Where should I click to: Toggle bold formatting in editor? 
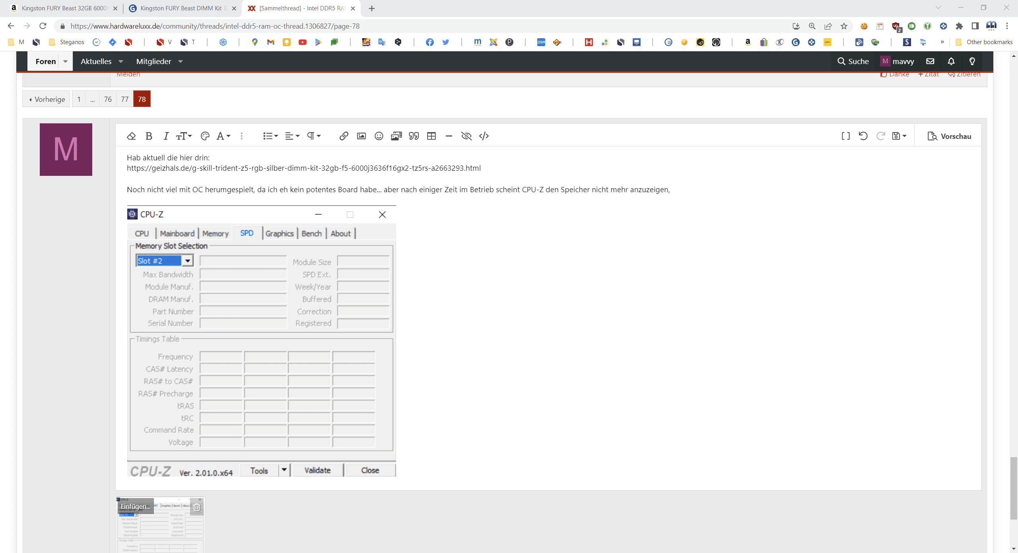tap(149, 136)
